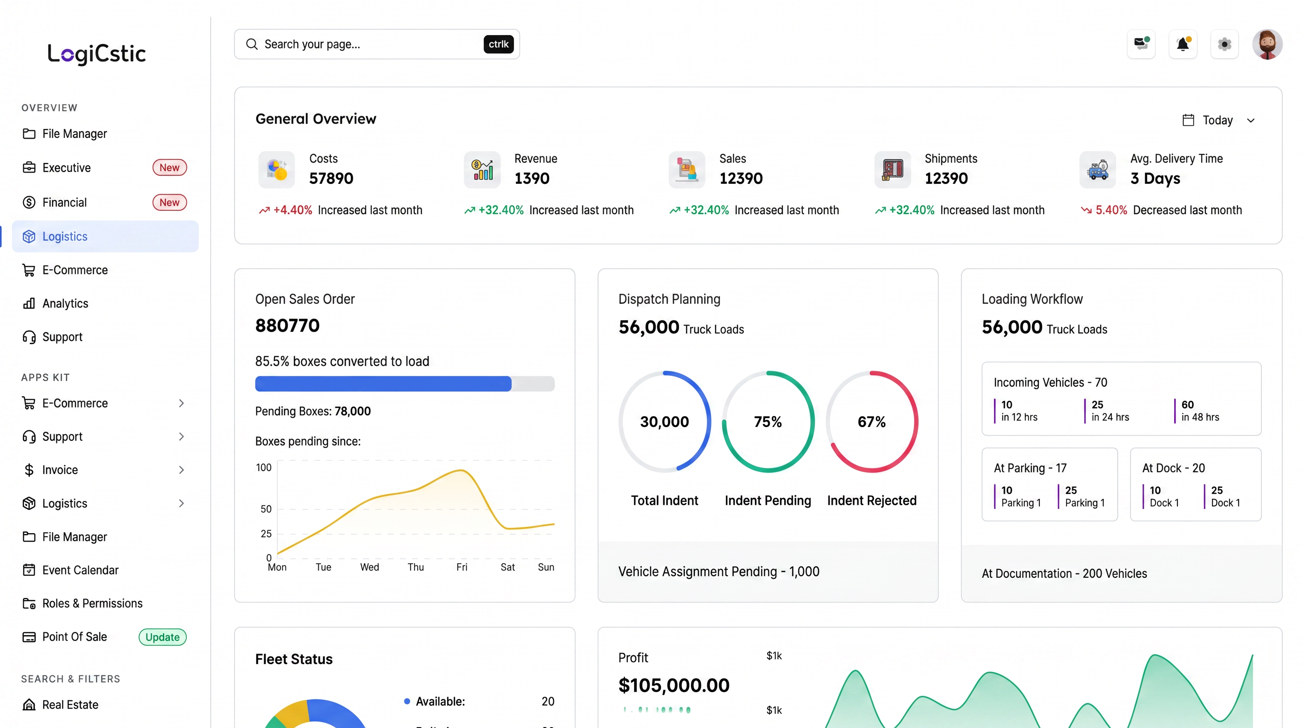Click the New badge beside Financial
This screenshot has height=728, width=1305.
click(x=170, y=202)
